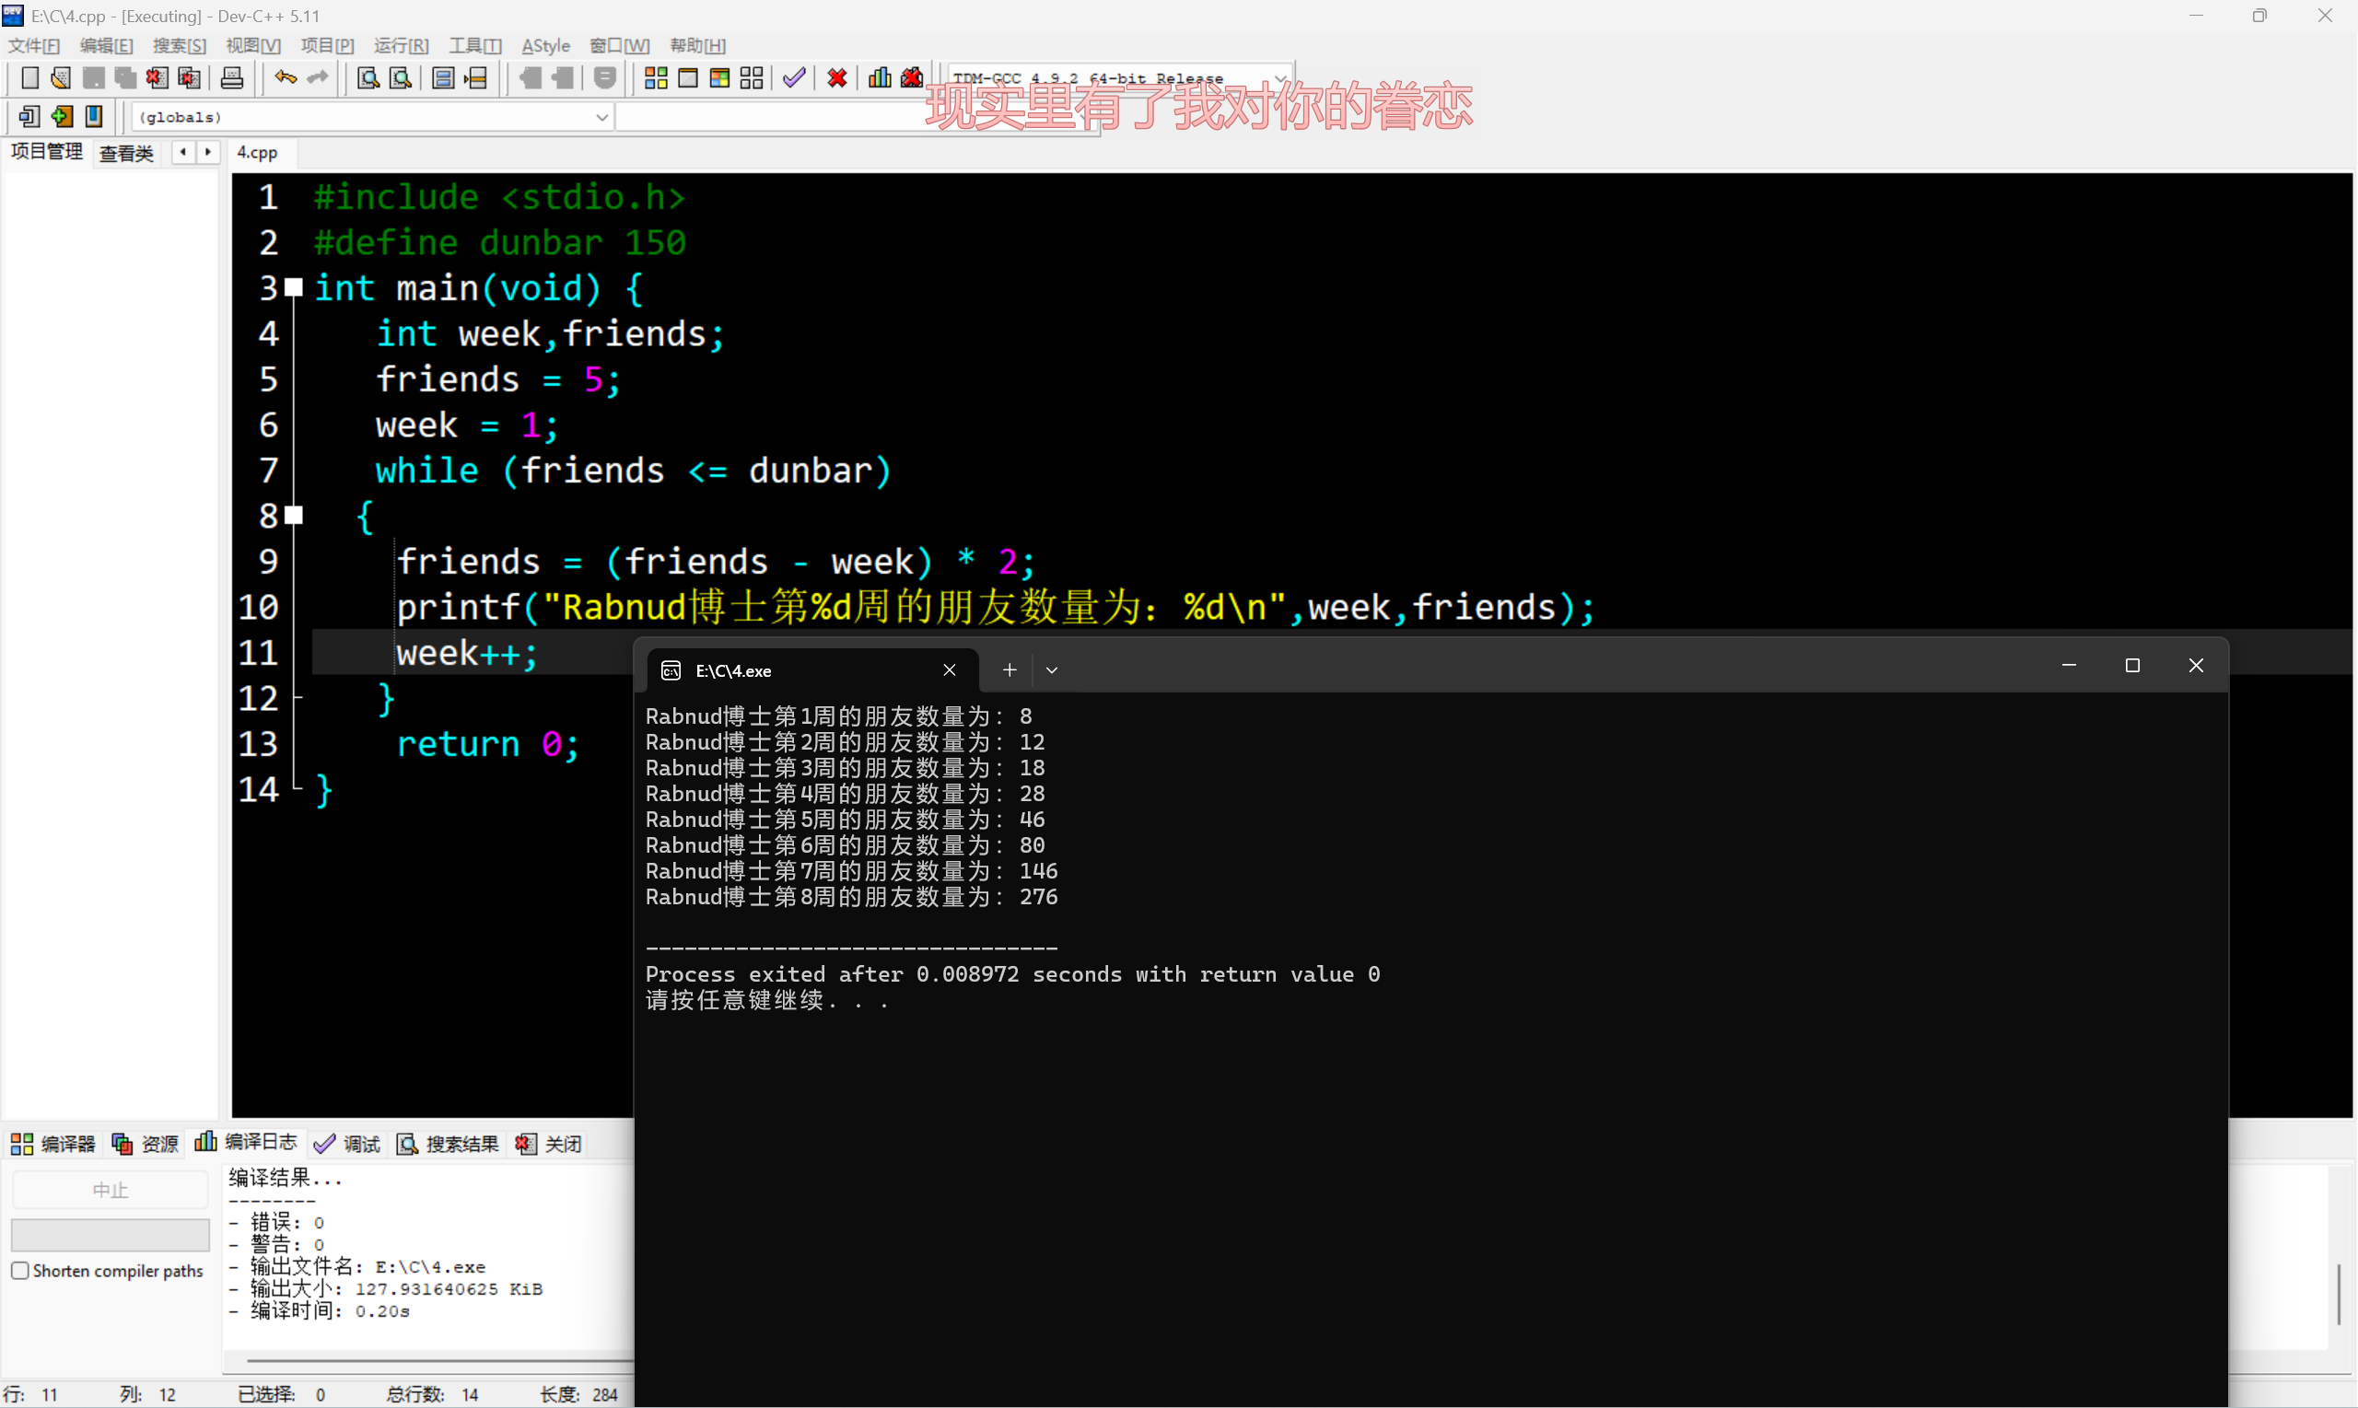Collapse the main function fold marker at line 3
Image resolution: width=2358 pixels, height=1408 pixels.
tap(294, 286)
